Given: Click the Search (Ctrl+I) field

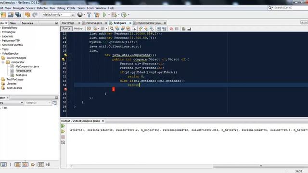Looking at the screenshot, I should point(289,8).
